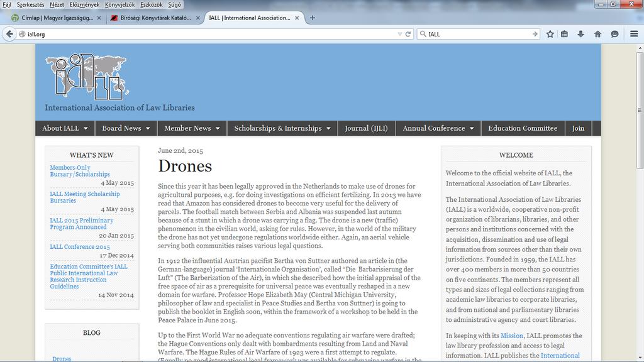Viewport: 644px width, 362px height.
Task: Click the scrollbar down arrow
Action: [x=640, y=358]
